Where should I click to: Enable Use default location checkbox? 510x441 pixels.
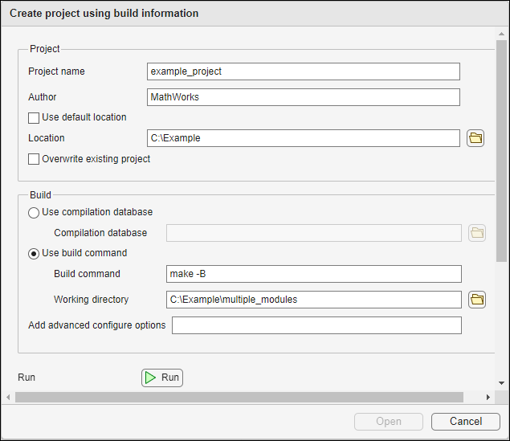click(34, 118)
